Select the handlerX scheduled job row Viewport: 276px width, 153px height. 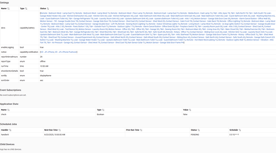pos(138,135)
